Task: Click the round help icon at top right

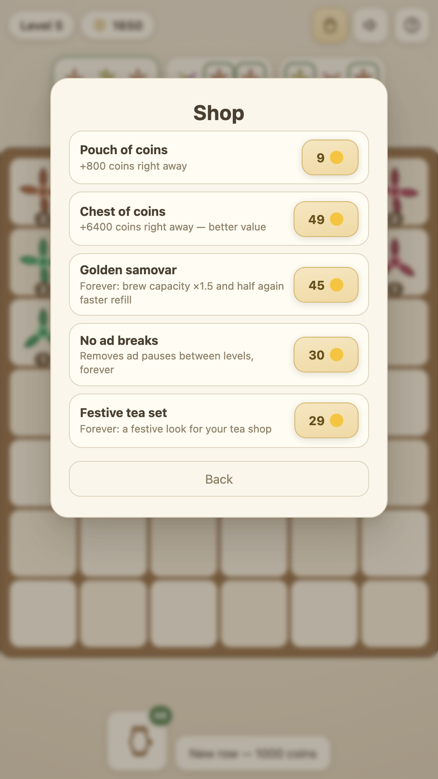Action: point(412,26)
